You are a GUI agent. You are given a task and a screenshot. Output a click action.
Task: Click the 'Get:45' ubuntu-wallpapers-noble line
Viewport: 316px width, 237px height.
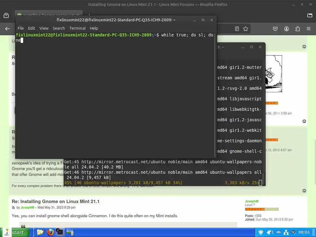[163, 164]
